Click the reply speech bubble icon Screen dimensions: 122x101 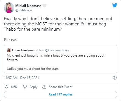pos(25,87)
